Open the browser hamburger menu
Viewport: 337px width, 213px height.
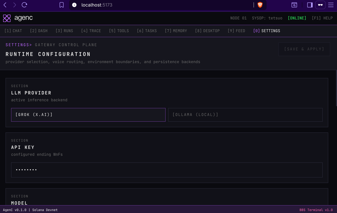[331, 5]
